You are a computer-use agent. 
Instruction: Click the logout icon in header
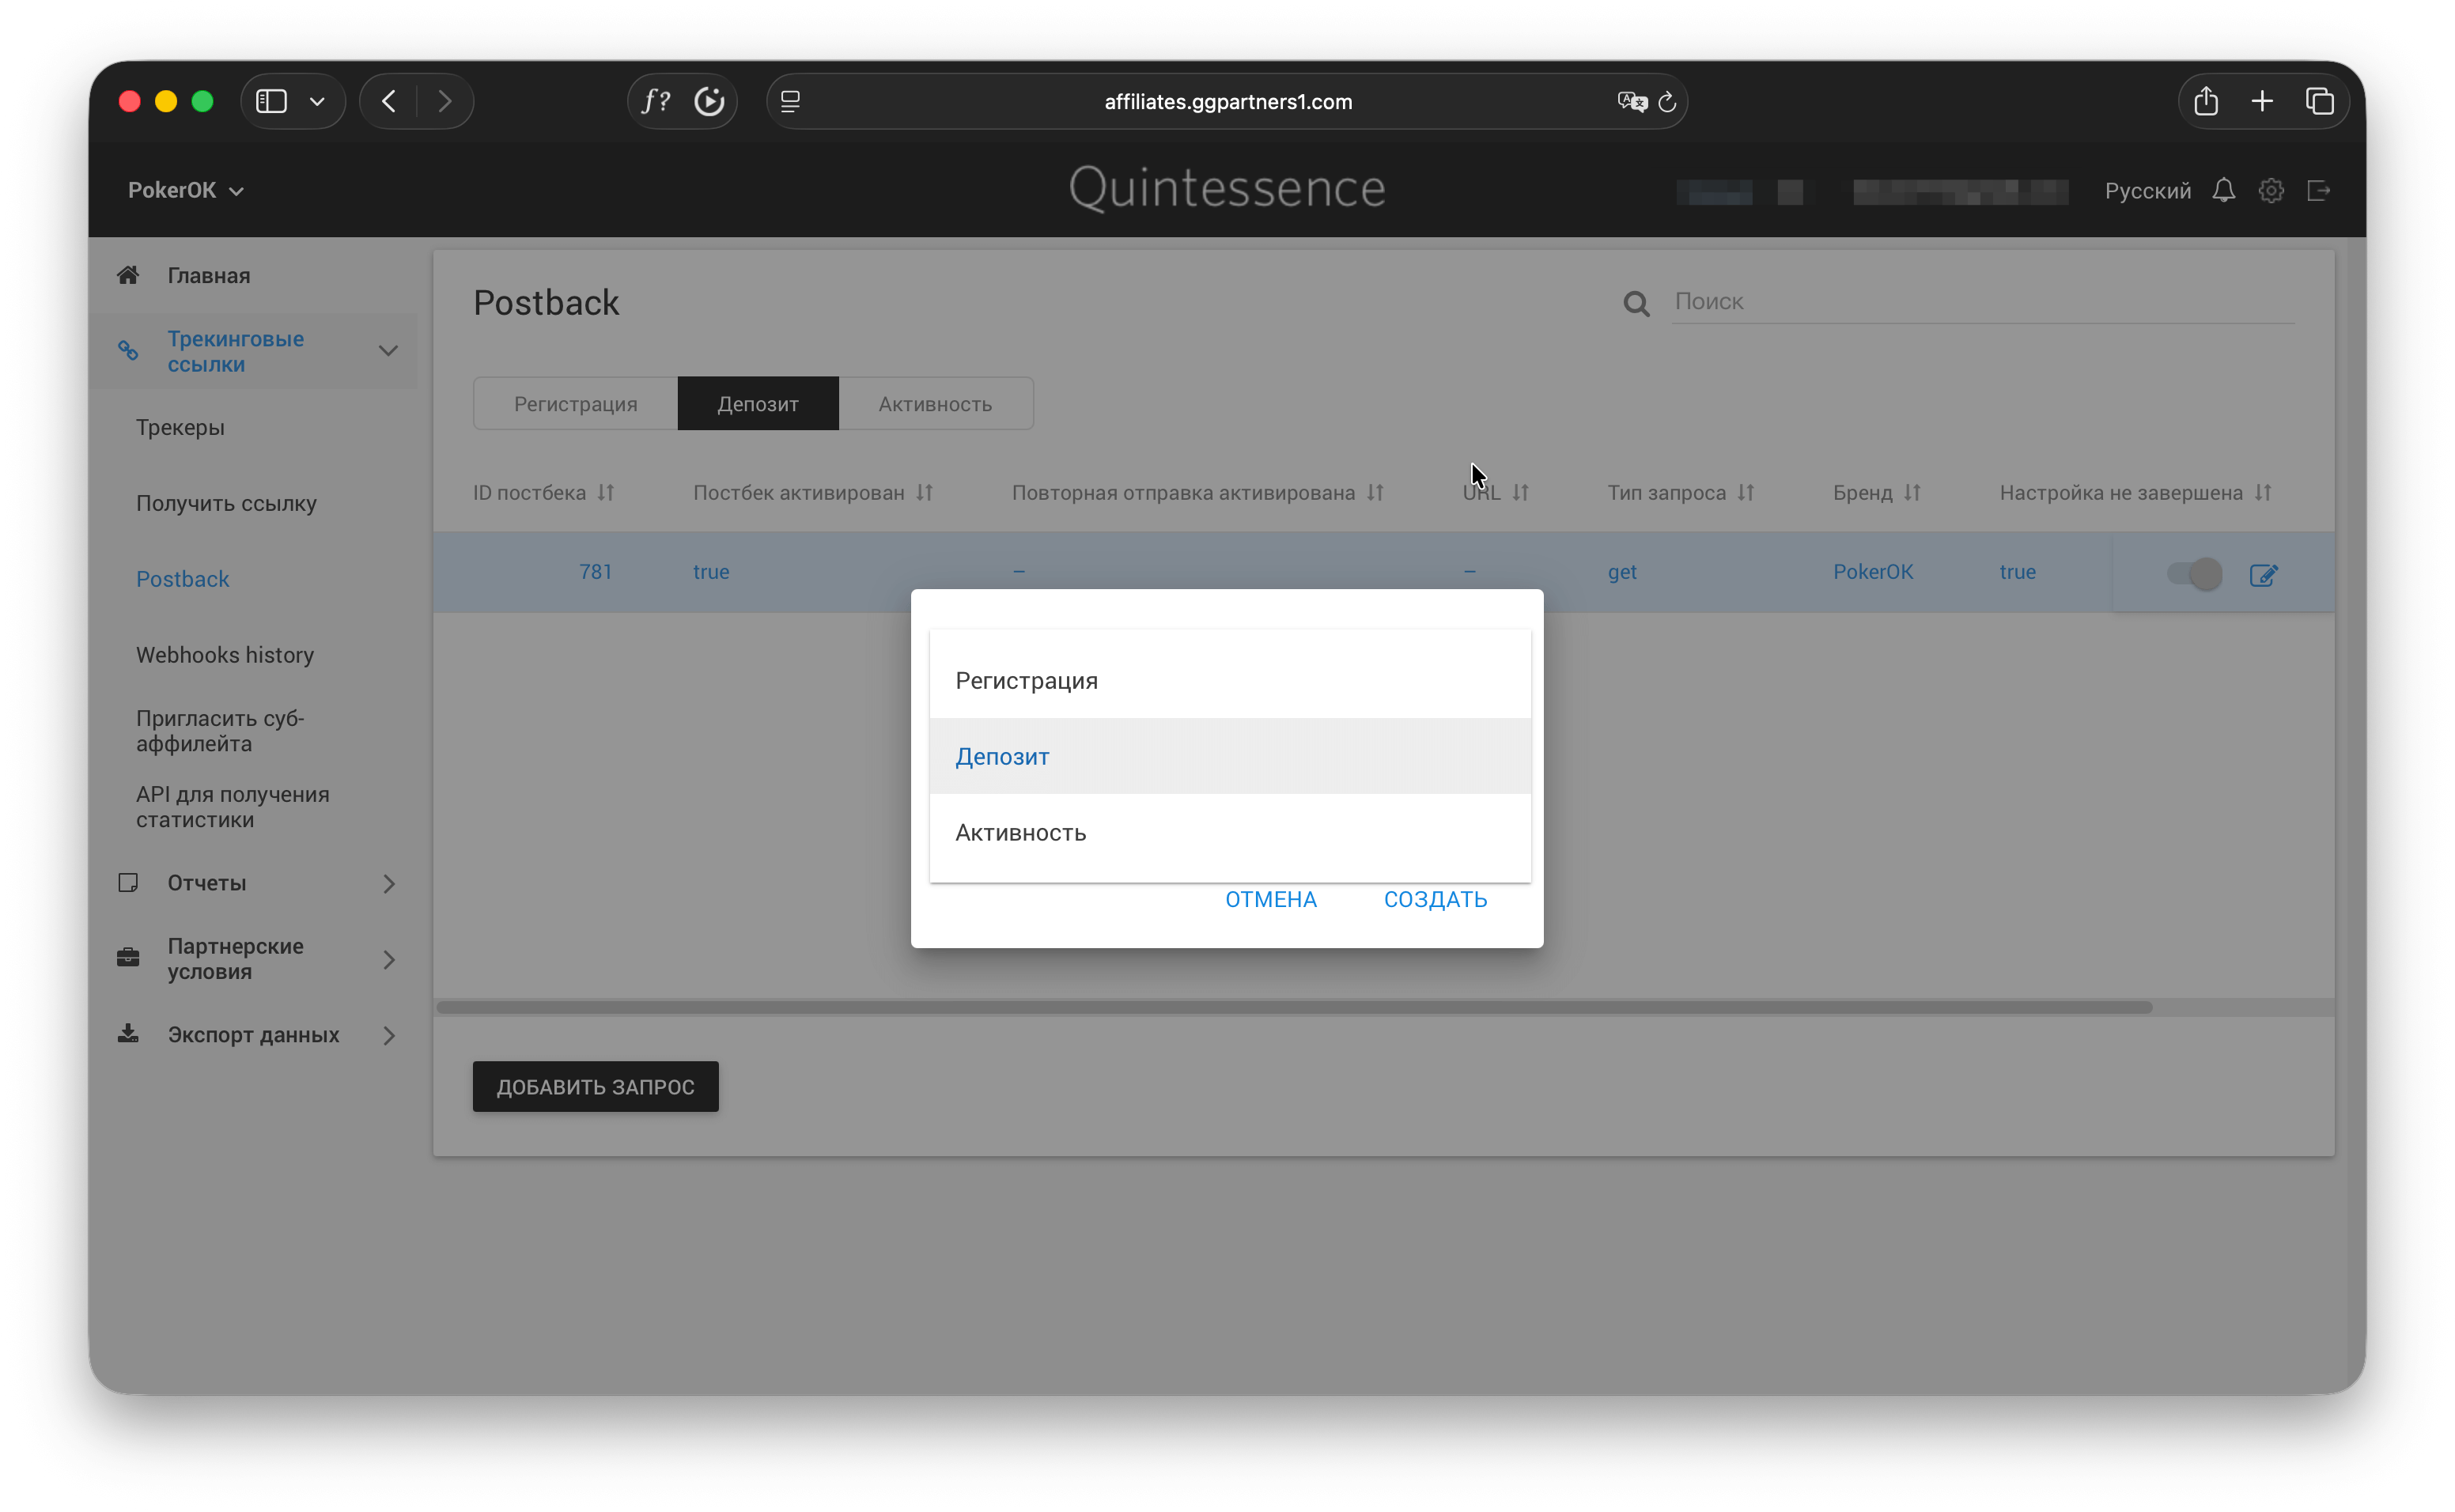[2318, 190]
